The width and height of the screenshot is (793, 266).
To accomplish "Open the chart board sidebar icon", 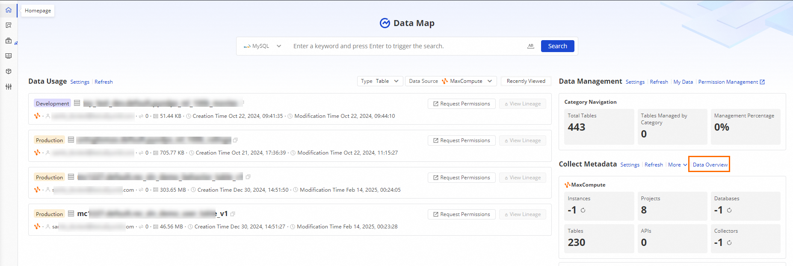I will pos(9,56).
